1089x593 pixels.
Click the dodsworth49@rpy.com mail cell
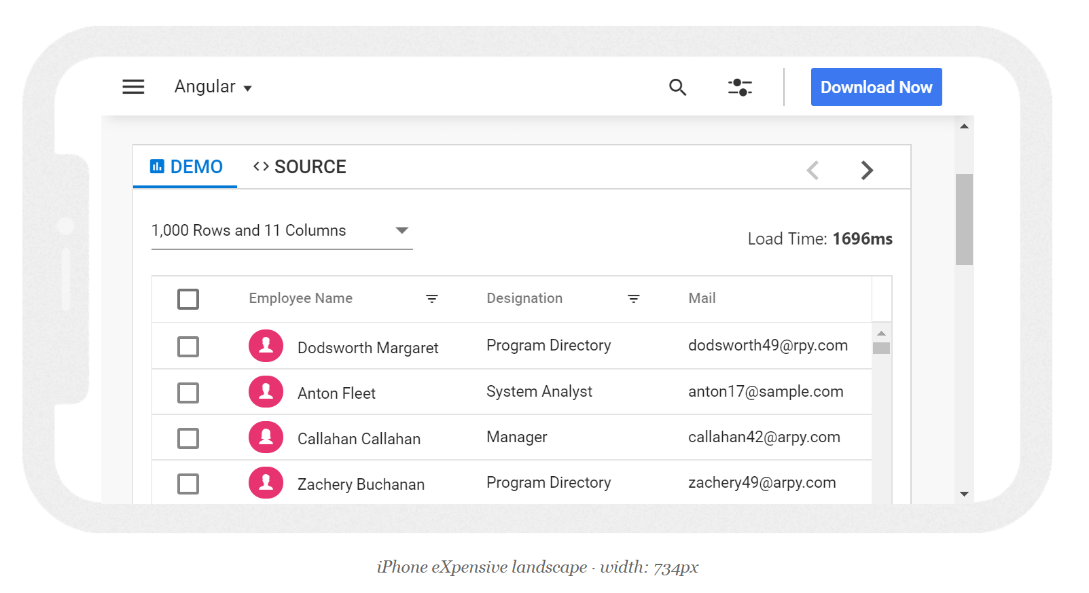pos(768,346)
